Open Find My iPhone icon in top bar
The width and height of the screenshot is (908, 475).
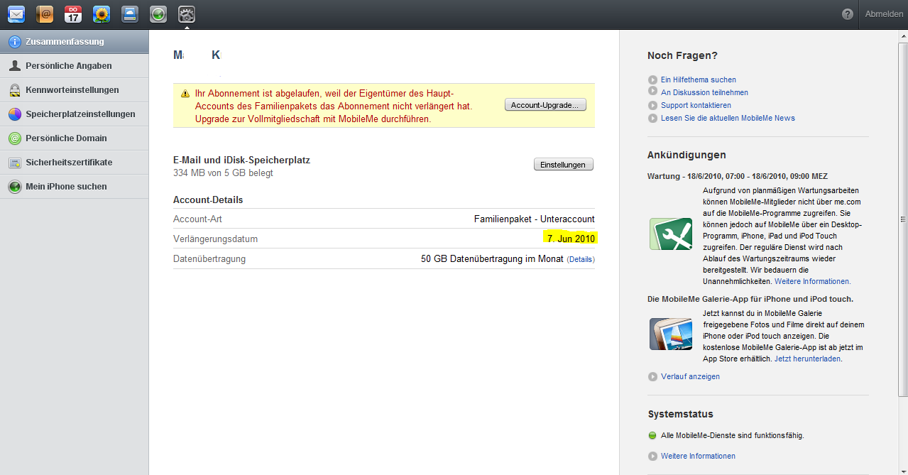pyautogui.click(x=158, y=13)
